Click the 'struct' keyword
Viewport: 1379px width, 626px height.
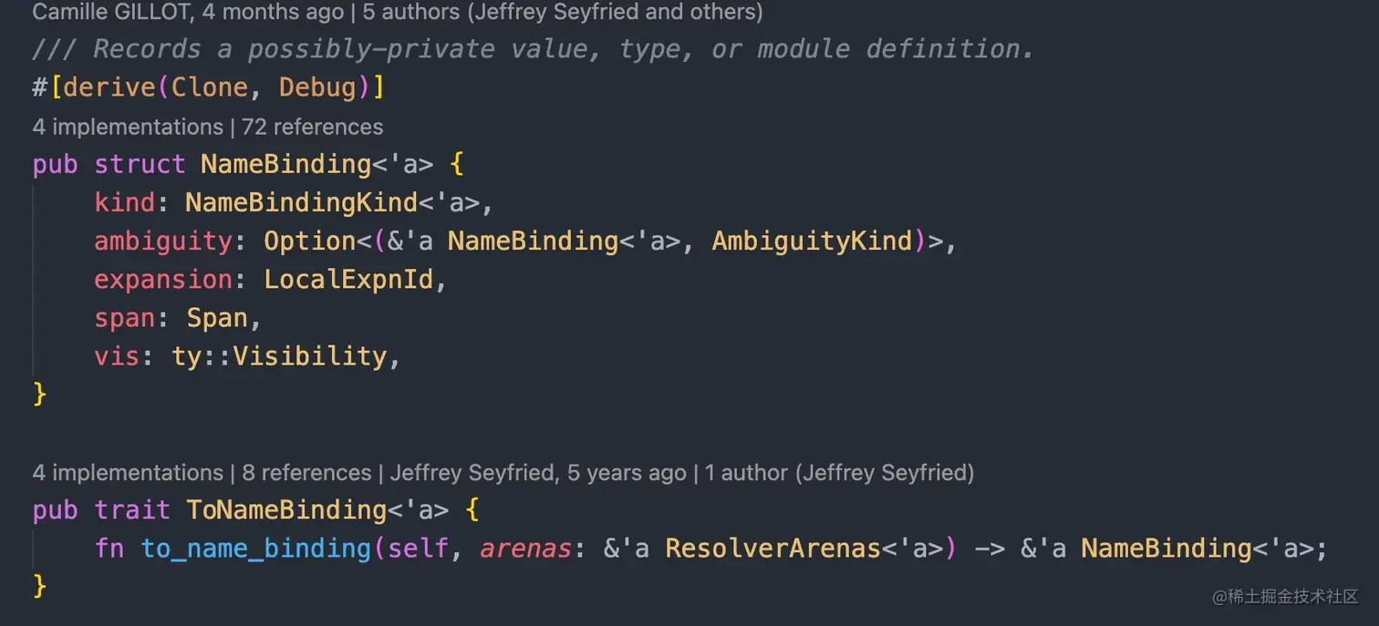(140, 164)
